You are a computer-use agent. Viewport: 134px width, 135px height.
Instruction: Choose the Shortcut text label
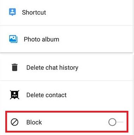coord(34,12)
